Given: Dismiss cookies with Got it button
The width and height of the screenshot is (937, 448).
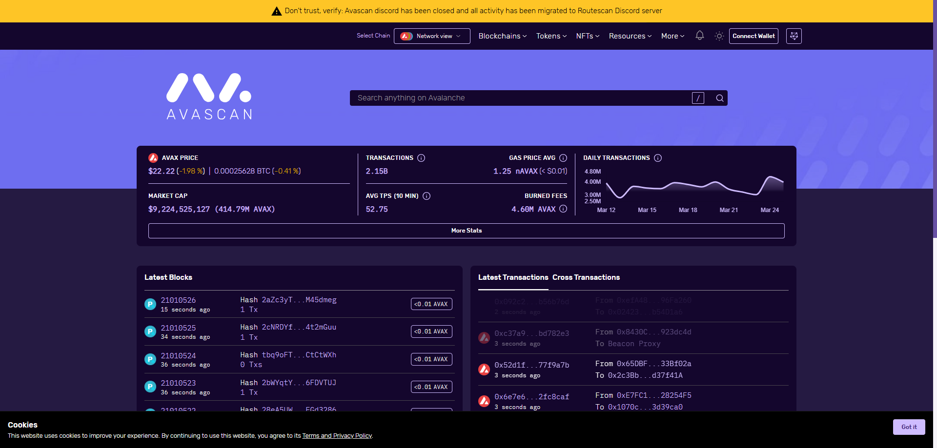Looking at the screenshot, I should [x=909, y=427].
